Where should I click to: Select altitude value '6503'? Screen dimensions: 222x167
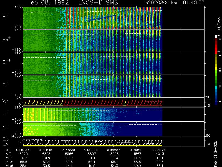click(x=46, y=154)
